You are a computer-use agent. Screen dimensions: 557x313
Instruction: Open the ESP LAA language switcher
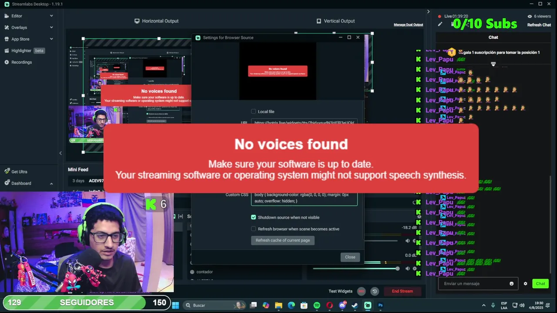[504, 305]
